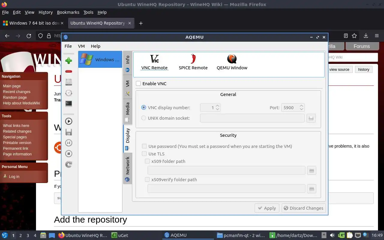Open uGet from the taskbar
This screenshot has width=384, height=240.
pos(120,235)
